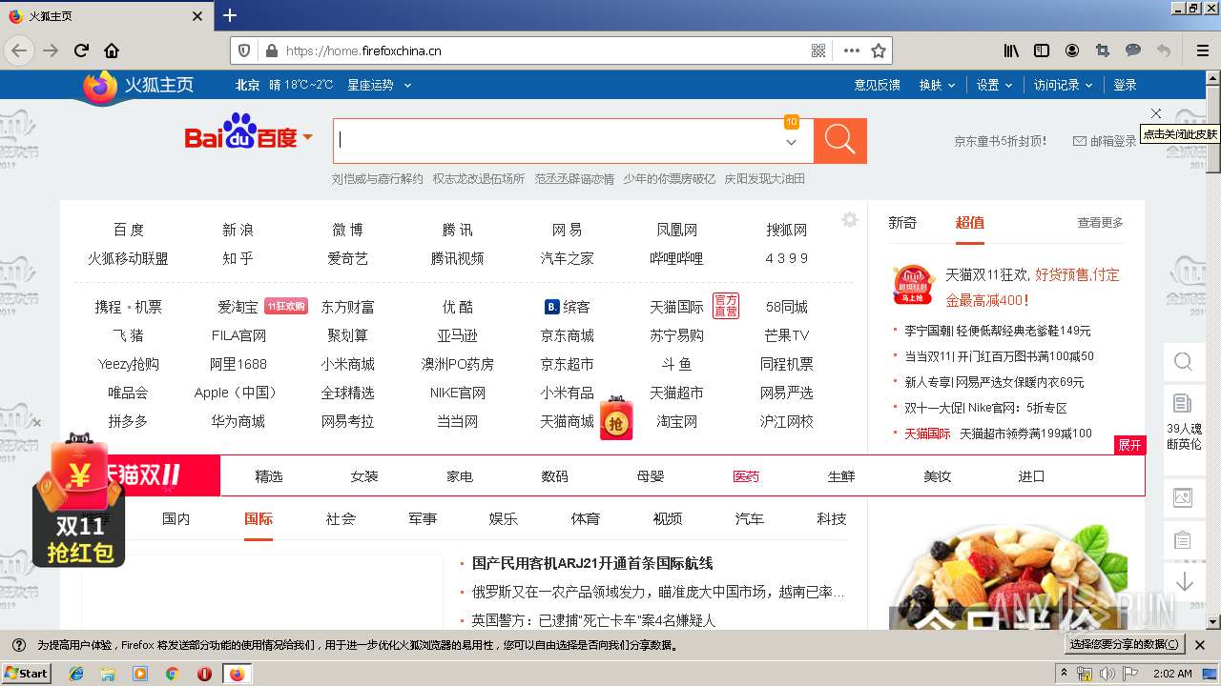Screen dimensions: 1221x686
Task: Expand Baidu search engine selector arrow
Action: pyautogui.click(x=307, y=138)
